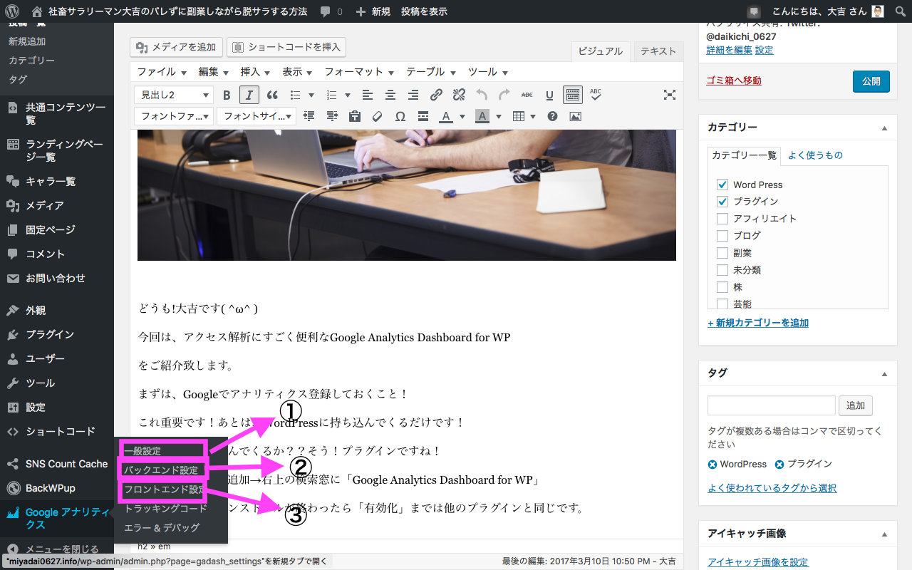Click the 公開 publish button
Image resolution: width=912 pixels, height=570 pixels.
871,81
